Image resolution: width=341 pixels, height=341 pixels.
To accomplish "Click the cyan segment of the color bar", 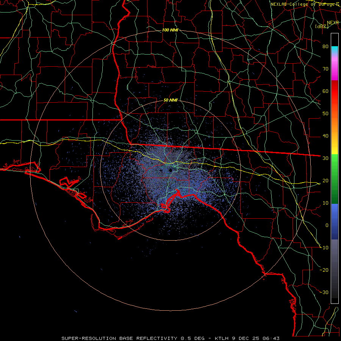I will click(x=335, y=50).
